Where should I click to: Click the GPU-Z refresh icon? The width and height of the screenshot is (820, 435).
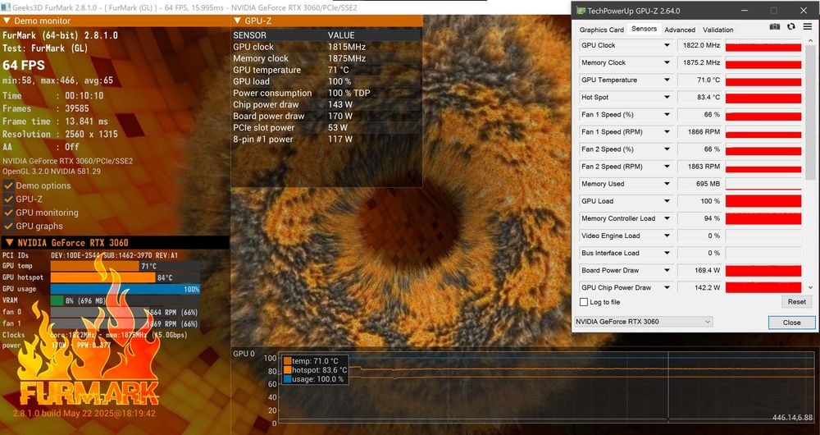tap(790, 27)
